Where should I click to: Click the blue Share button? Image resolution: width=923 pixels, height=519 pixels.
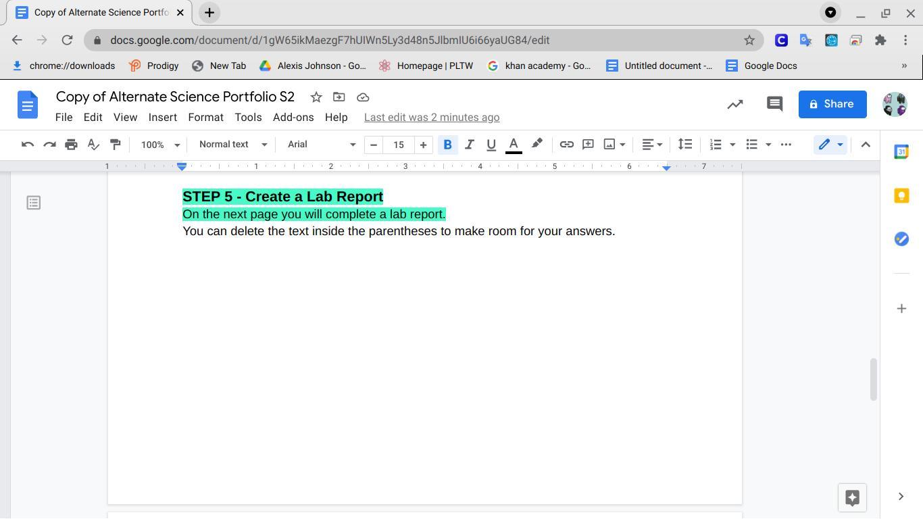tap(832, 104)
